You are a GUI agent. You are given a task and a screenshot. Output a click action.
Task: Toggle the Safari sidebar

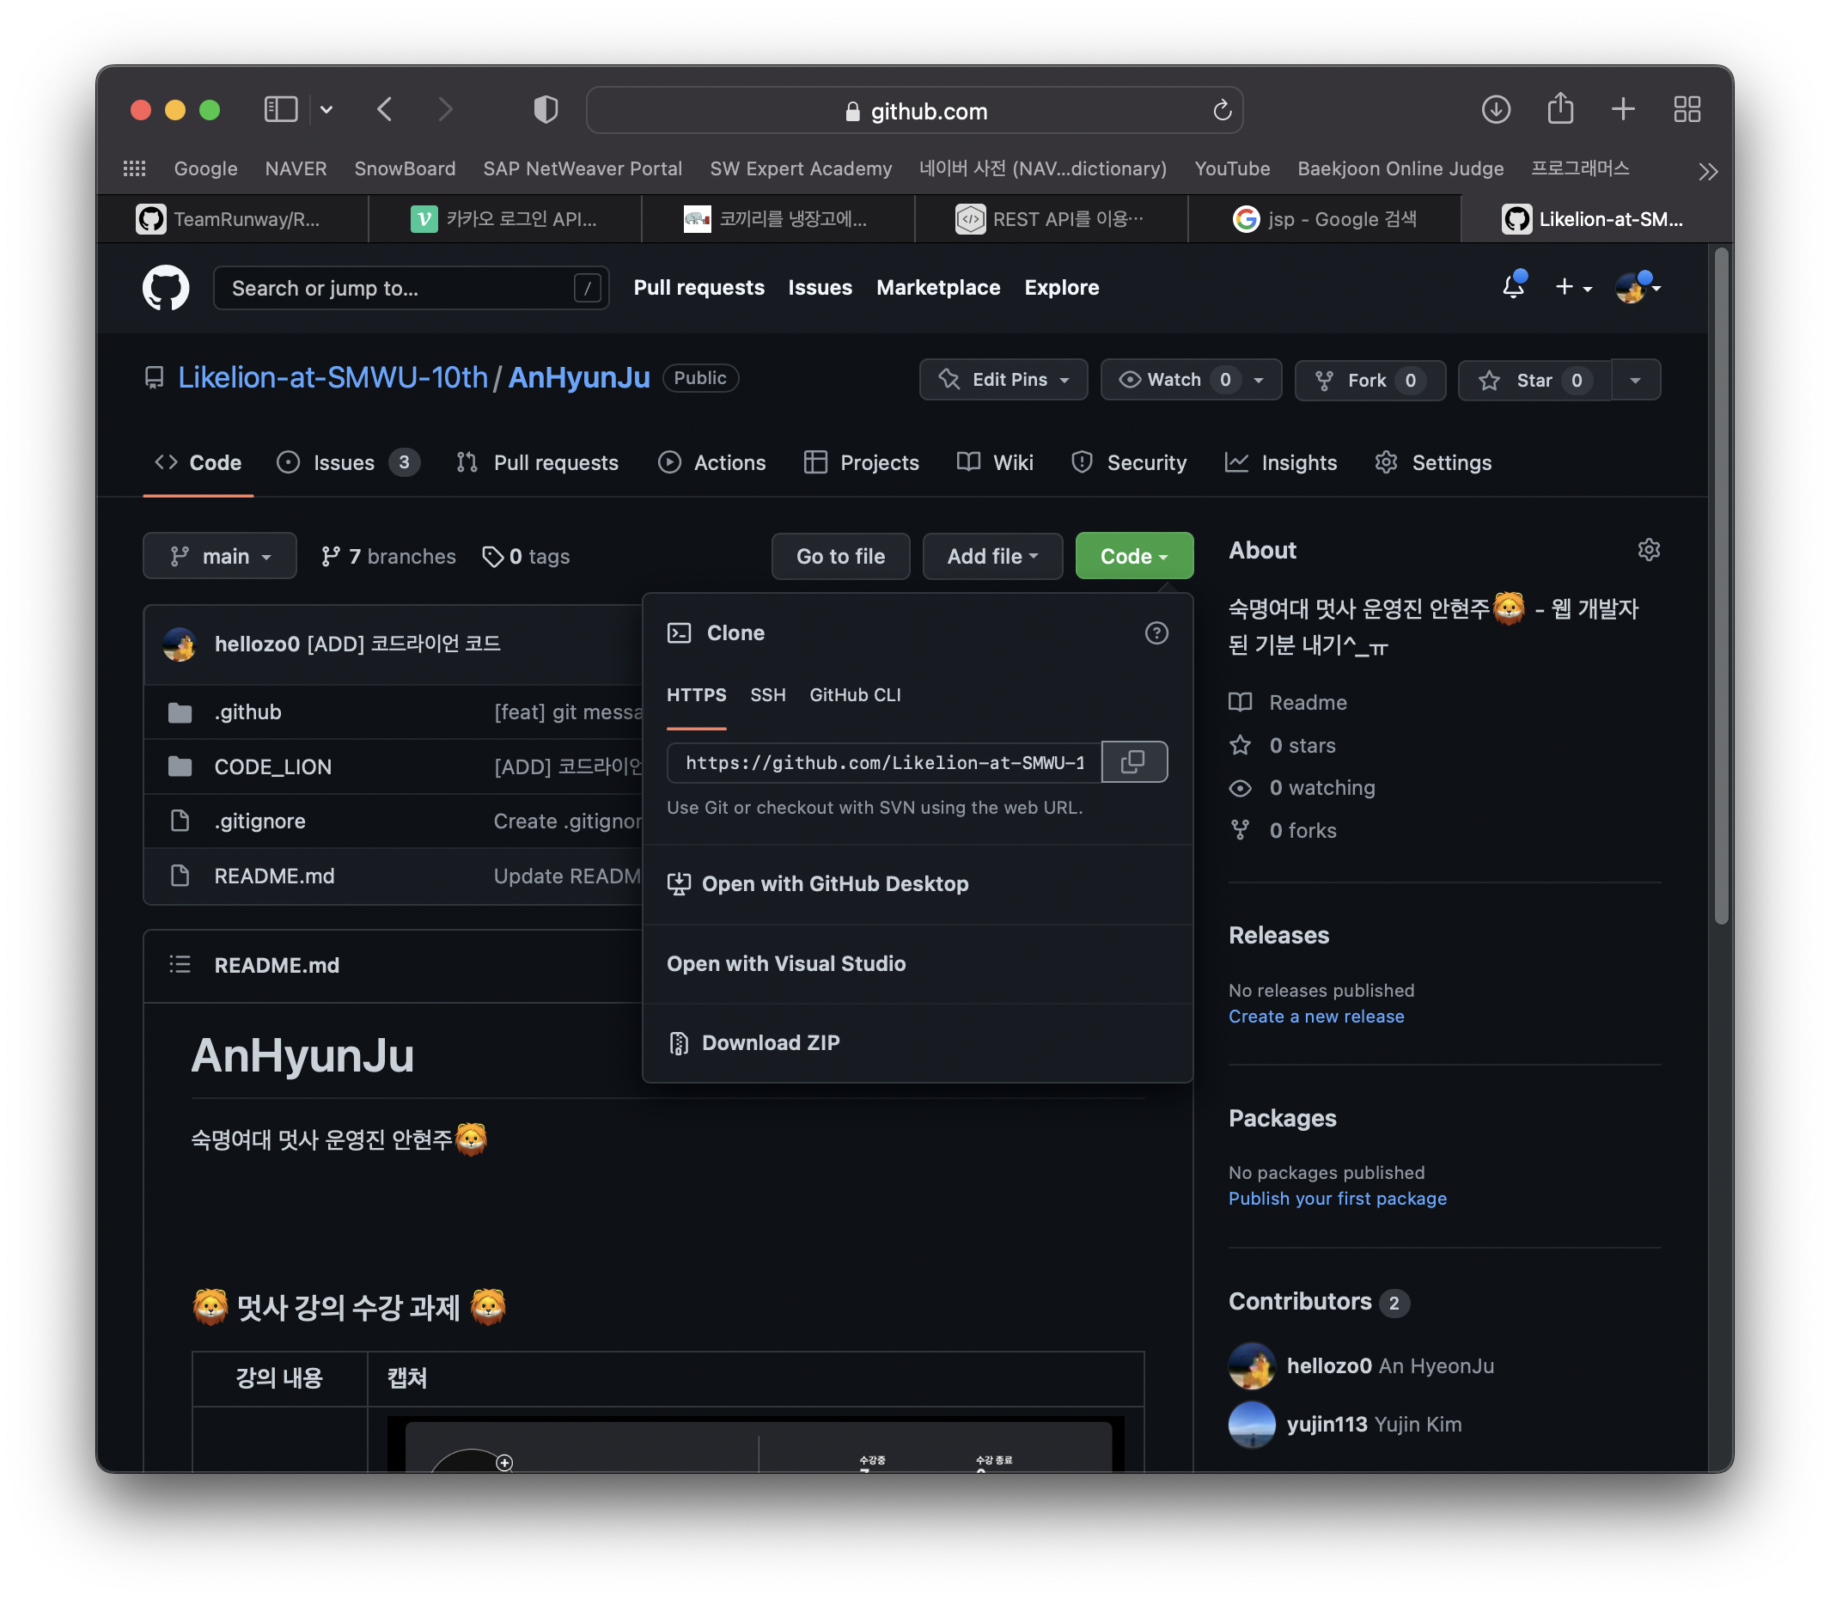(280, 110)
